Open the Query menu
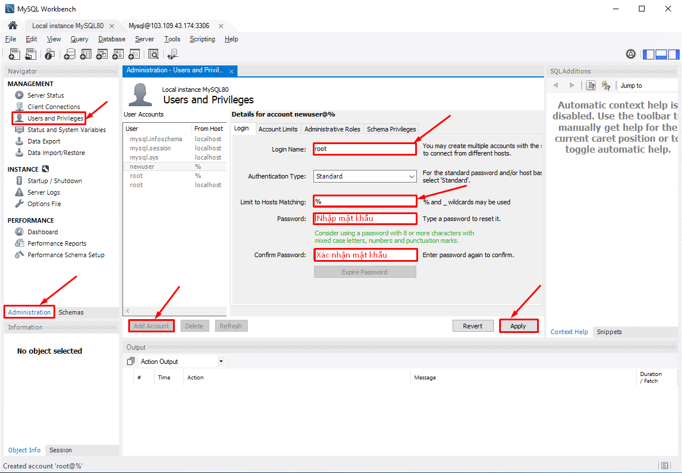The width and height of the screenshot is (682, 473). pyautogui.click(x=79, y=39)
